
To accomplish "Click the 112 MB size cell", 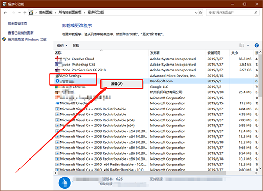I will (x=246, y=103).
